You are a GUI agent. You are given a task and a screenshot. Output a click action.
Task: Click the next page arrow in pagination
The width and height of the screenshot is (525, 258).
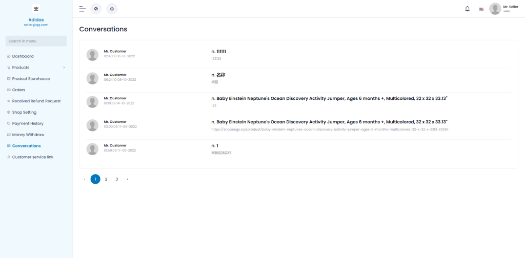[x=127, y=179]
